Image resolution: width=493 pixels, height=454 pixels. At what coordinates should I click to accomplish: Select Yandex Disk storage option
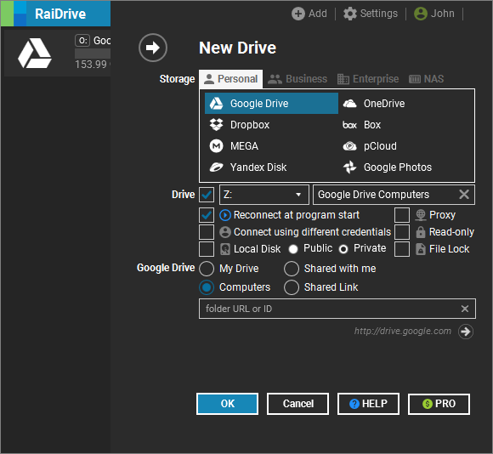tap(271, 167)
